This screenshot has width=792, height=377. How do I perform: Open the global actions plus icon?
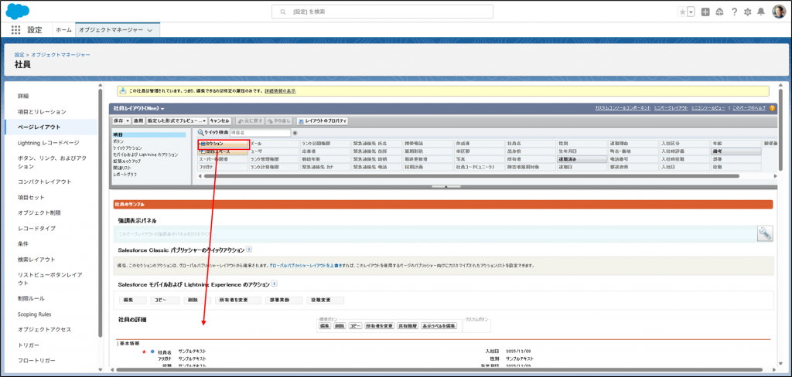(x=705, y=12)
